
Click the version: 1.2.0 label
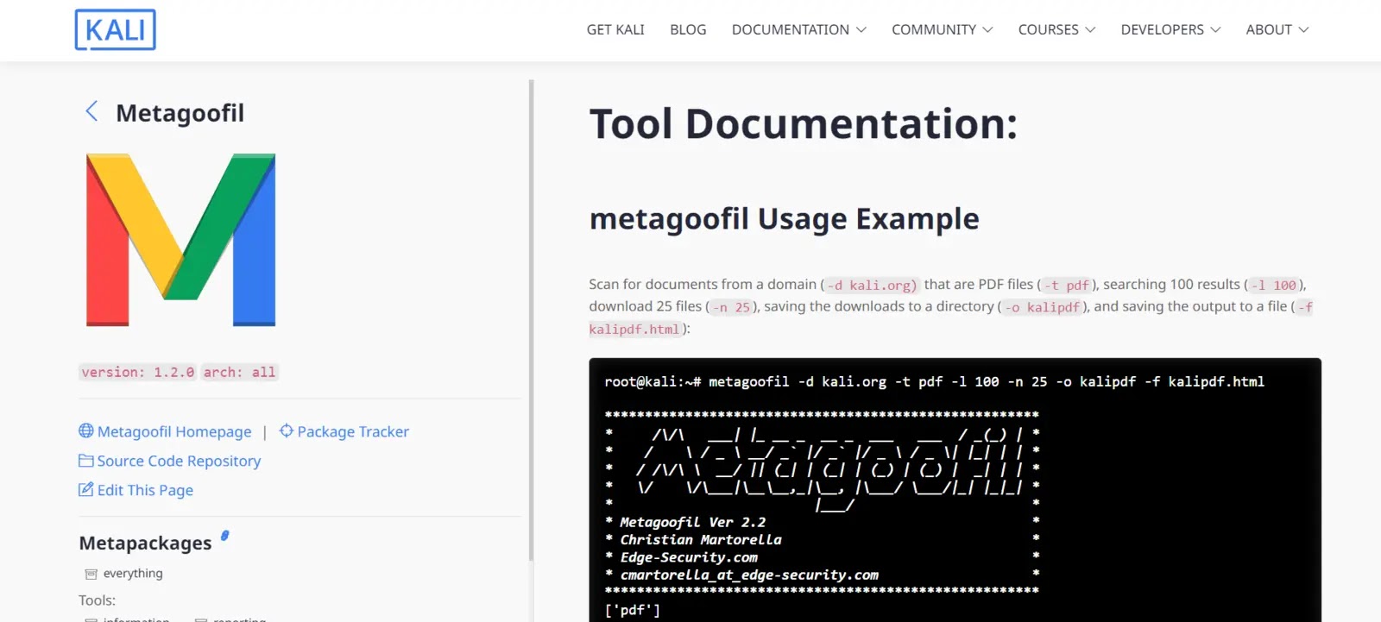coord(138,372)
